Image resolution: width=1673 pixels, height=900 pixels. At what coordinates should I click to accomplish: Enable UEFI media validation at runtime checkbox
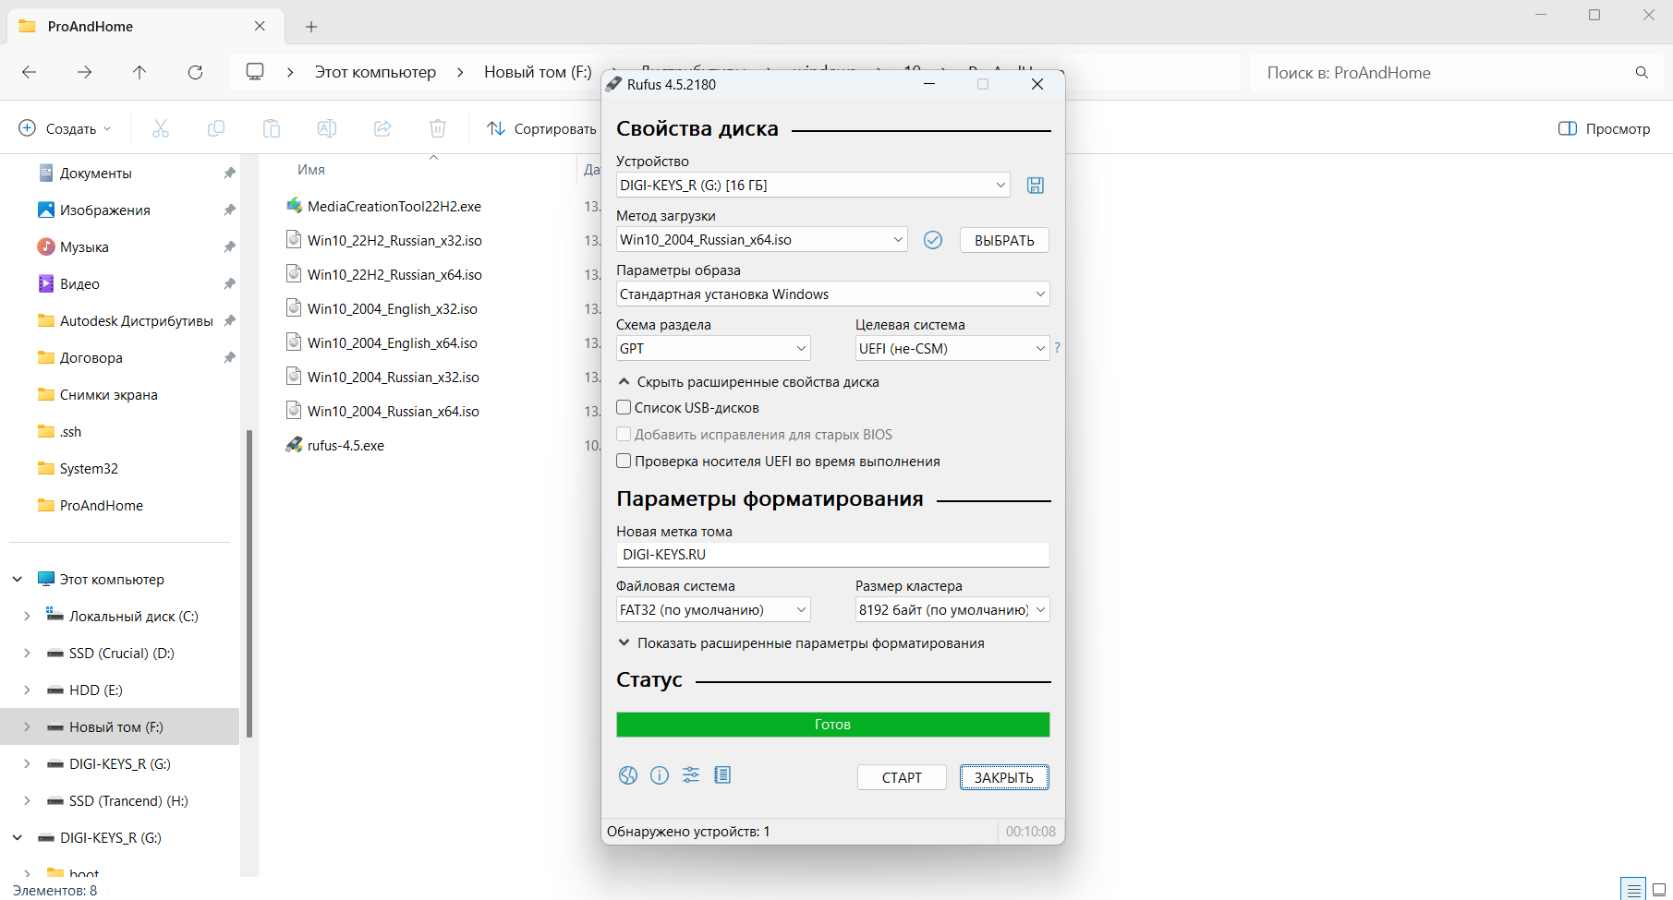pyautogui.click(x=624, y=461)
